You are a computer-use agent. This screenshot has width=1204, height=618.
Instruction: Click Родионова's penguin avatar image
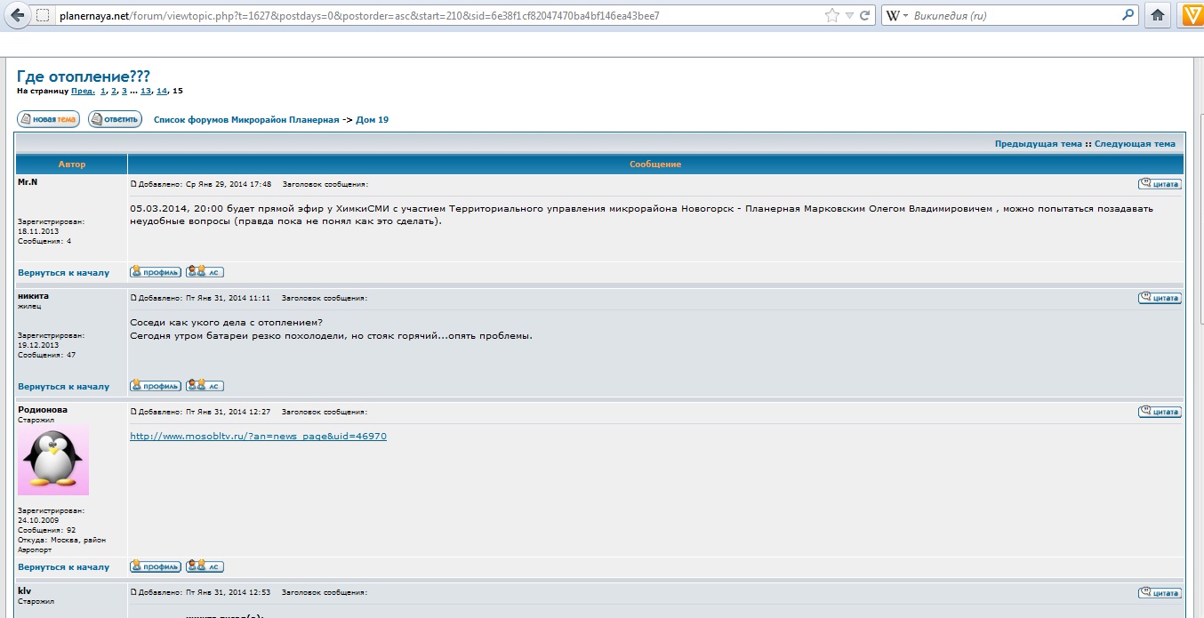tap(53, 460)
